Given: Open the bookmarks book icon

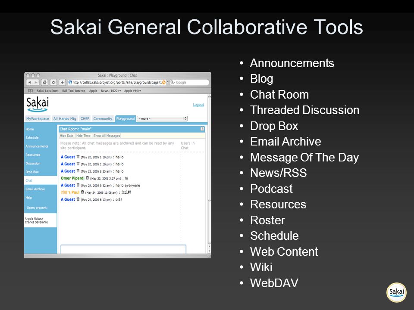Looking at the screenshot, I should tap(30, 91).
